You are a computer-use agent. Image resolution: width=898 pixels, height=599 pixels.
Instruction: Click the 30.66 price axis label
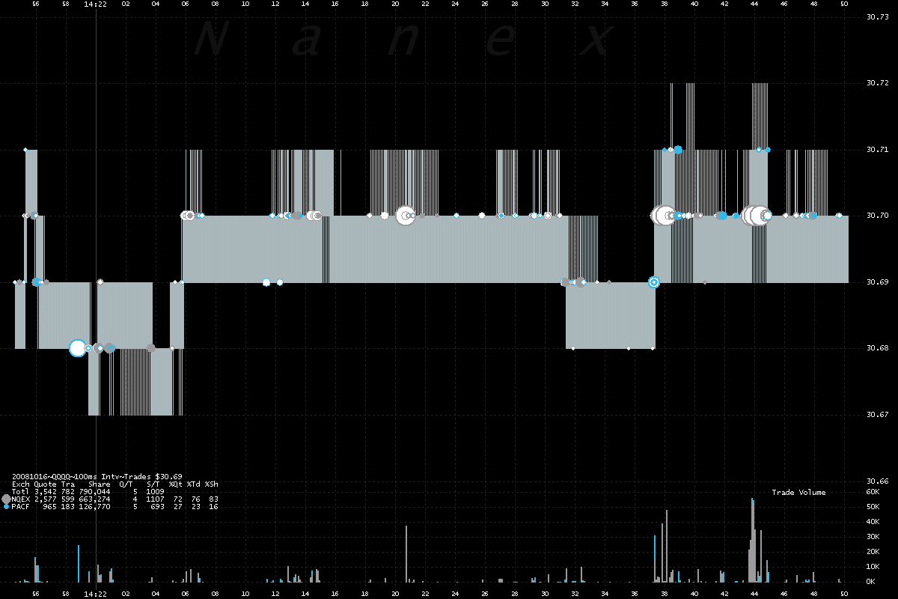pyautogui.click(x=877, y=481)
